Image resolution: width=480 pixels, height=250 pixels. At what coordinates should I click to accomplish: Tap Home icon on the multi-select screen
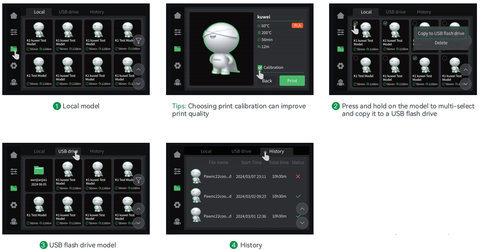(340, 16)
